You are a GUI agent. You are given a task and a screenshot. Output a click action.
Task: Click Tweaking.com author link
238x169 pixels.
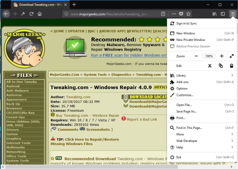click(78, 97)
